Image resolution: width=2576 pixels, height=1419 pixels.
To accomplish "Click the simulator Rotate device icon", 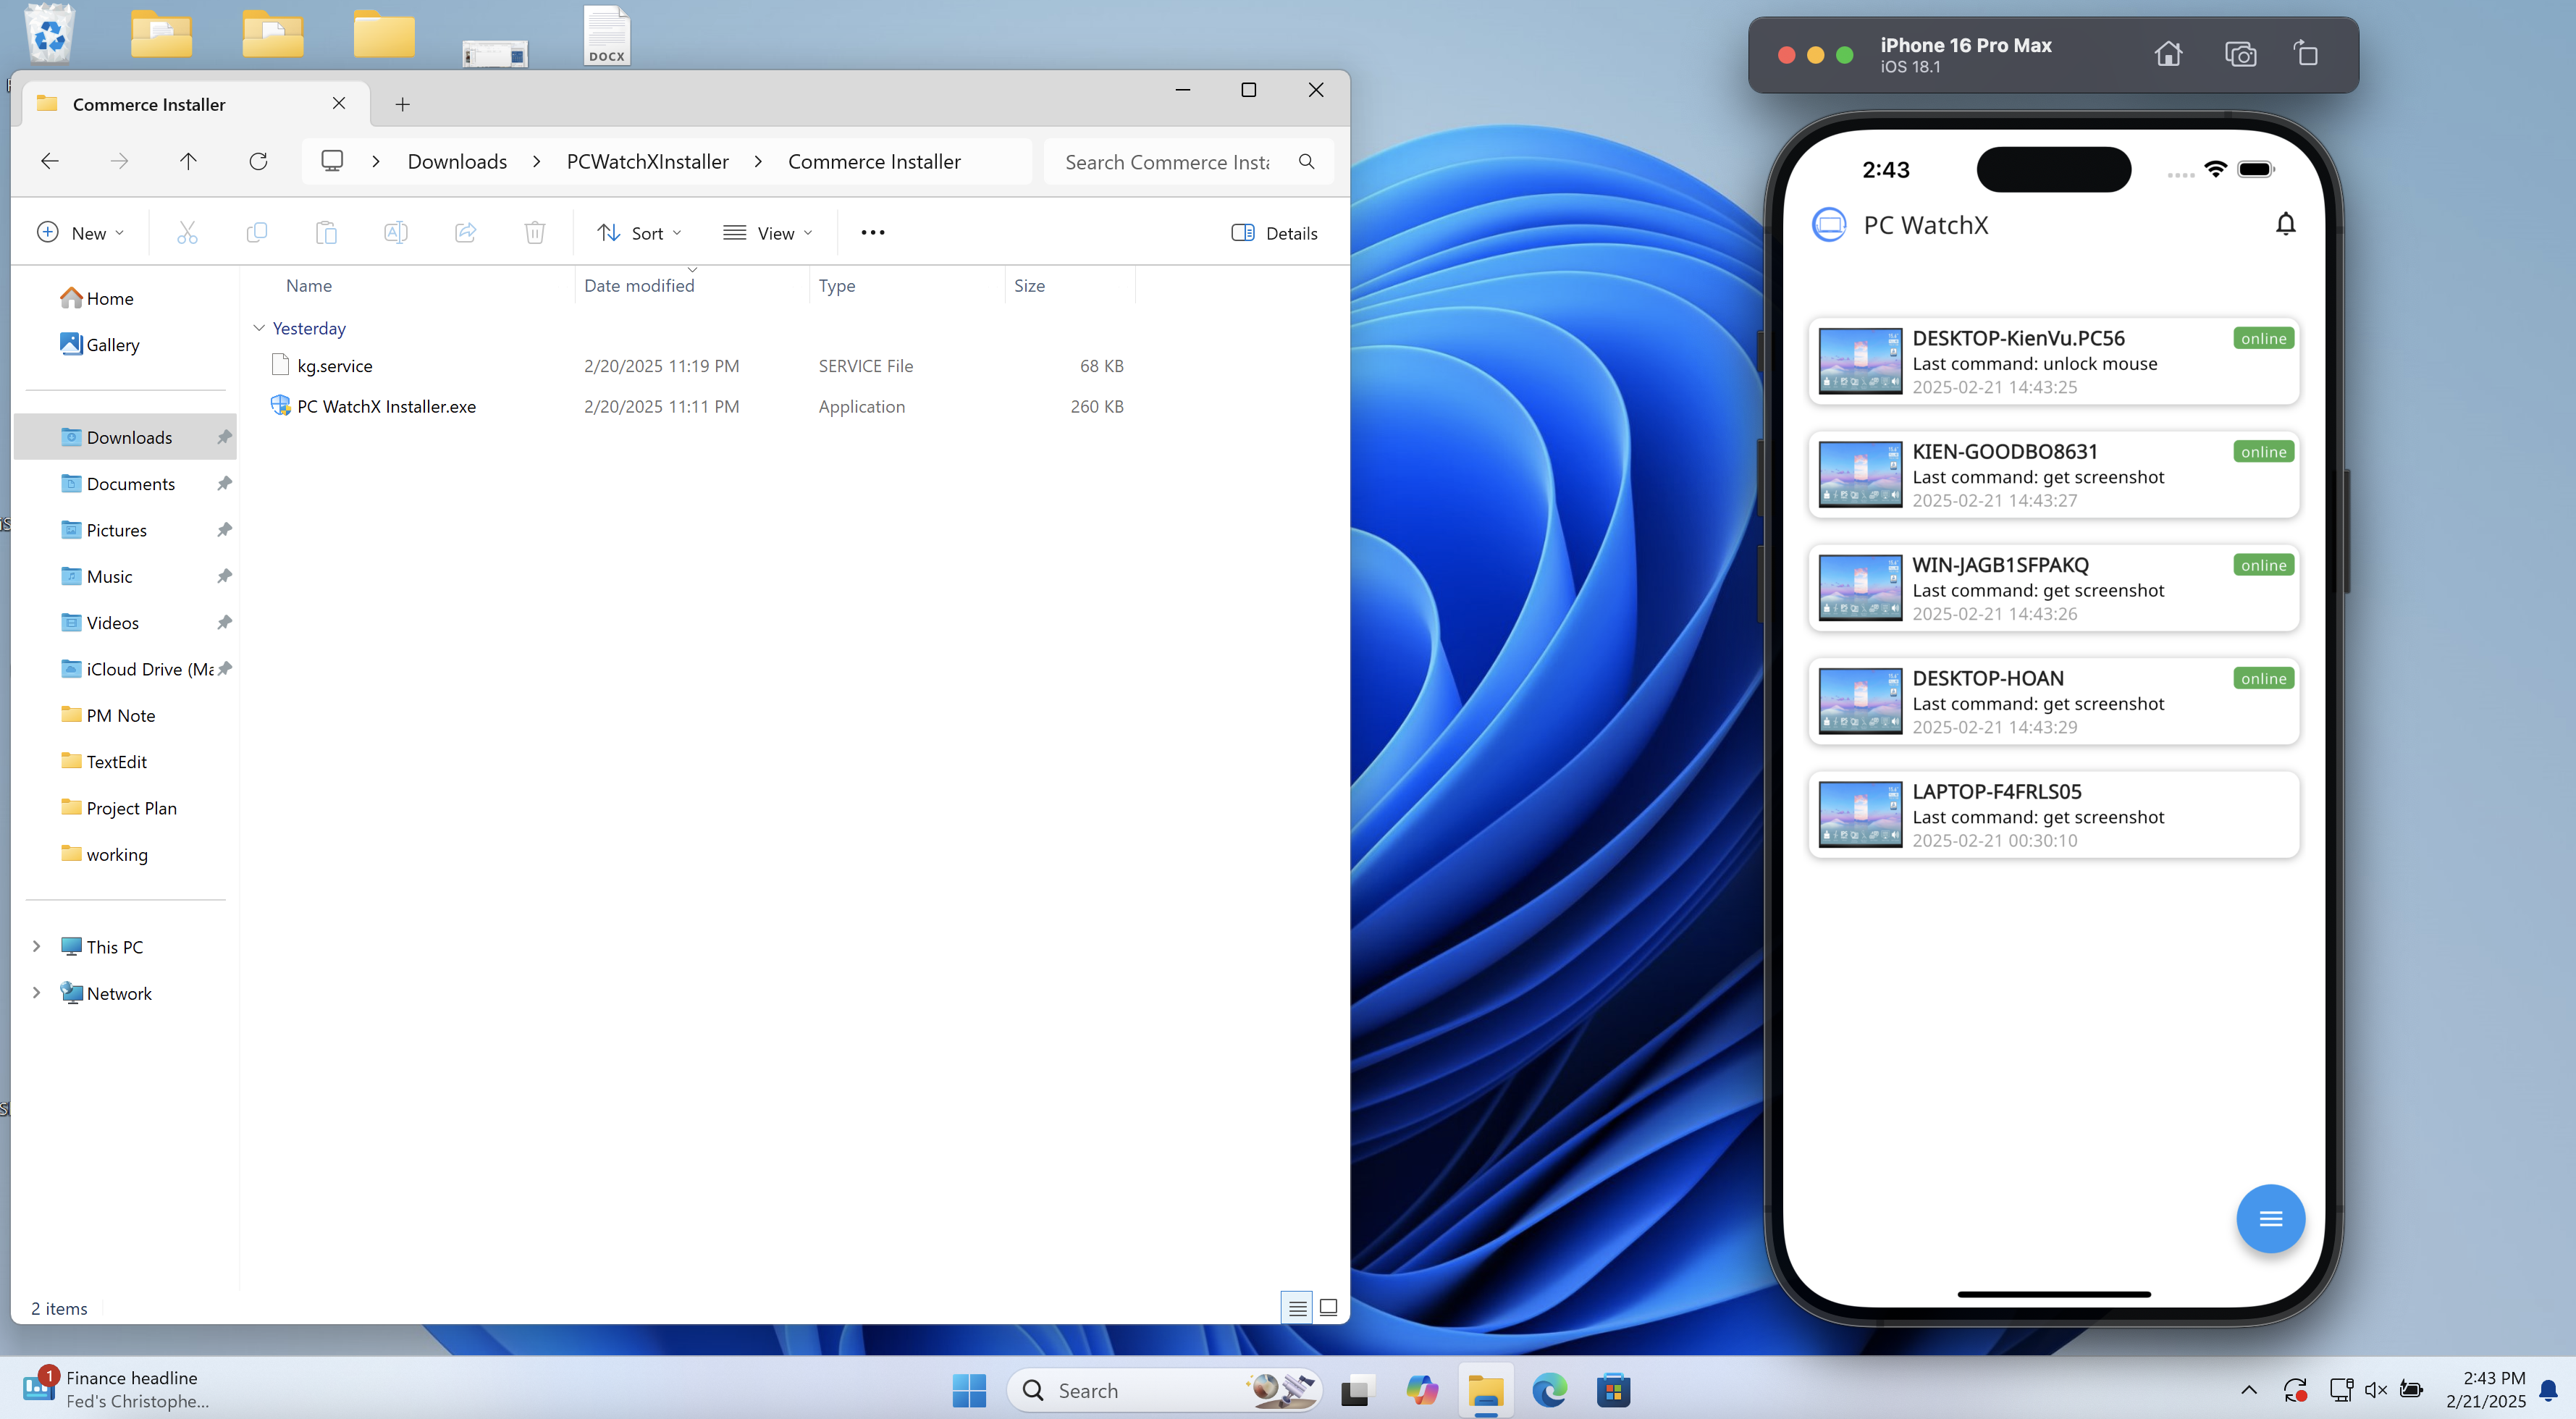I will coord(2305,53).
